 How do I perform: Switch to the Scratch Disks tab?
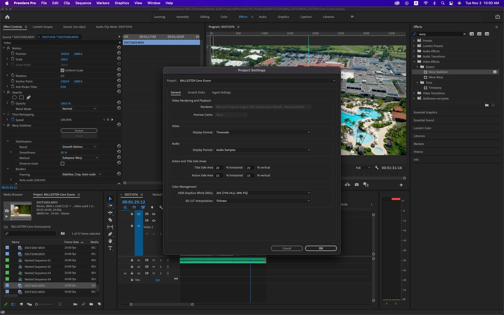196,92
